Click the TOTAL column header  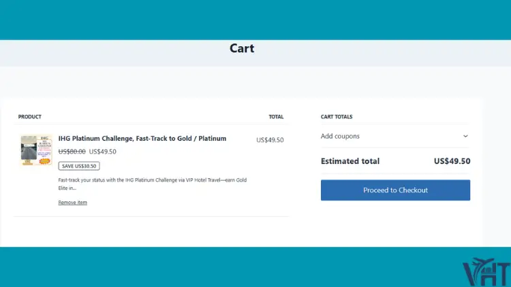pyautogui.click(x=276, y=117)
